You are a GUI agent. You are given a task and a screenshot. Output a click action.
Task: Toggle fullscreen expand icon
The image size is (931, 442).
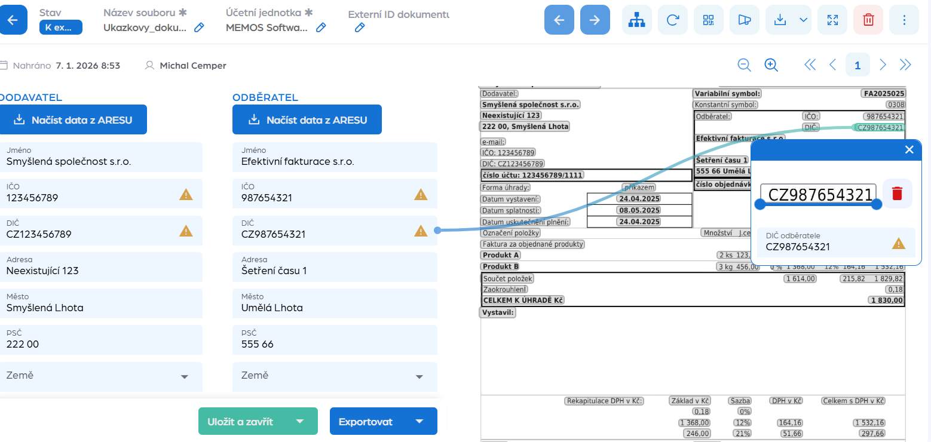click(x=832, y=20)
